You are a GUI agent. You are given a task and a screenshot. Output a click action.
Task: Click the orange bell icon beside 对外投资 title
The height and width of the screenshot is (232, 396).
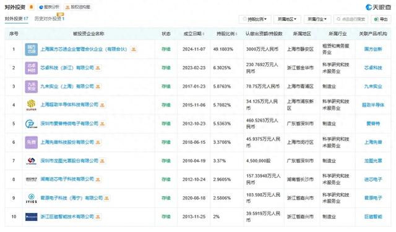32,7
